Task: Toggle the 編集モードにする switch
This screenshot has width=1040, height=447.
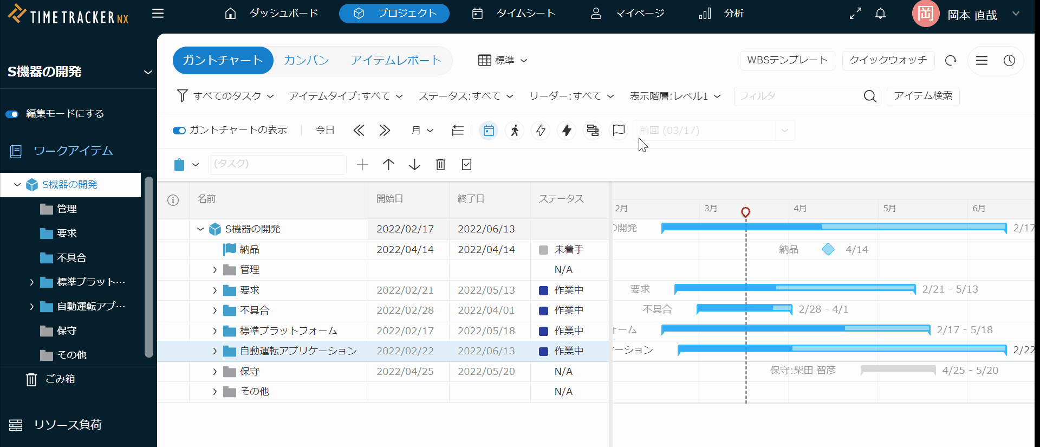Action: pos(12,114)
